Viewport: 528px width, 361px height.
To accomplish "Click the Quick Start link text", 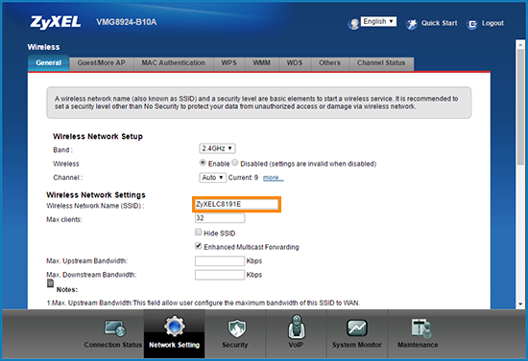I will [439, 23].
